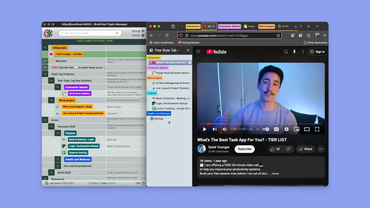Dislike the video with thumbs down
Image resolution: width=370 pixels, height=208 pixels.
pos(288,149)
